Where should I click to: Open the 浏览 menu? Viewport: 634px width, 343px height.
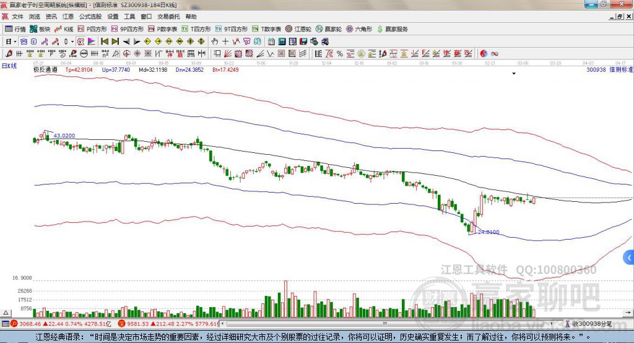(35, 17)
